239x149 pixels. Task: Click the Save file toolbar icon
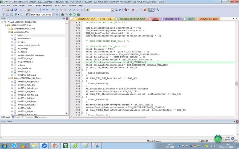point(12,10)
